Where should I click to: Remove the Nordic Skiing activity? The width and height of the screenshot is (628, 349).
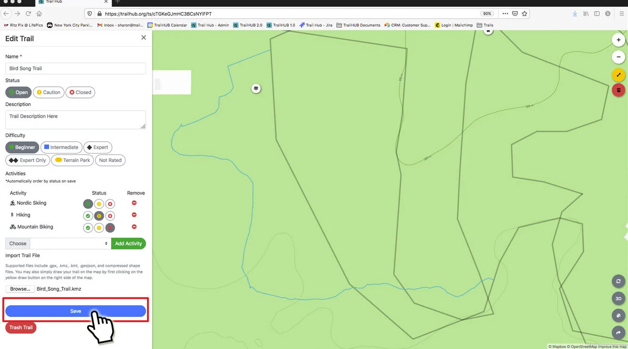(134, 203)
